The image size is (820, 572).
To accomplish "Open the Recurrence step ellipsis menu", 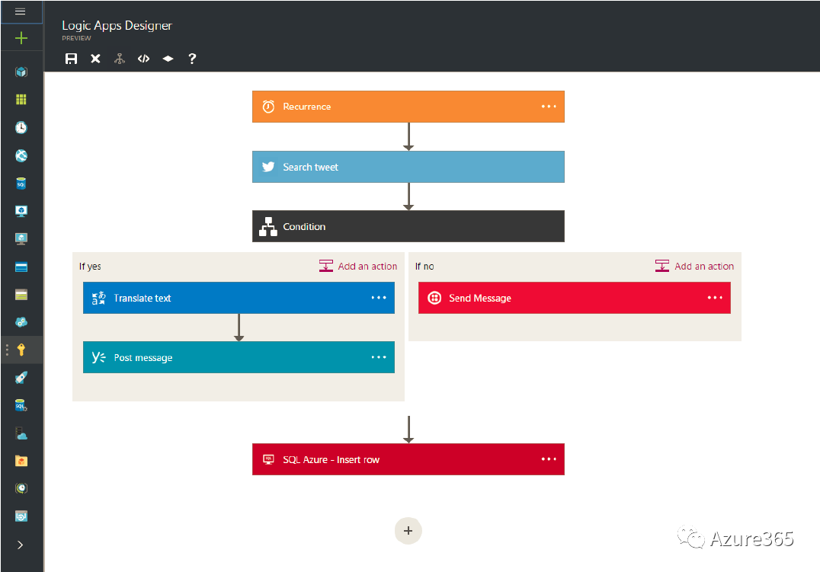I will [x=549, y=107].
